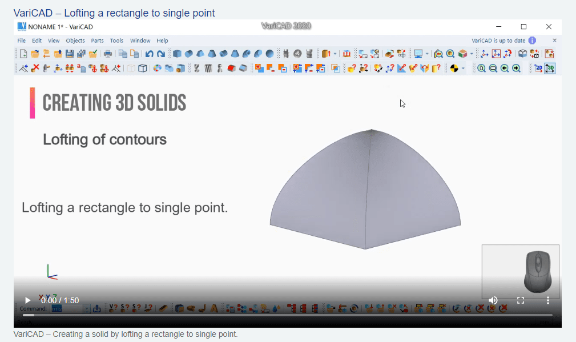Save the file using the floppy disk icon
This screenshot has height=342, width=576.
70,54
